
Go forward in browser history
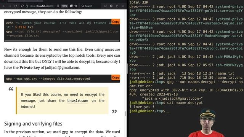(10, 6)
